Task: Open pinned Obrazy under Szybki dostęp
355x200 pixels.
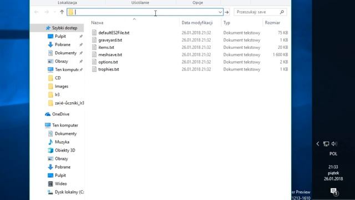Action: point(62,61)
